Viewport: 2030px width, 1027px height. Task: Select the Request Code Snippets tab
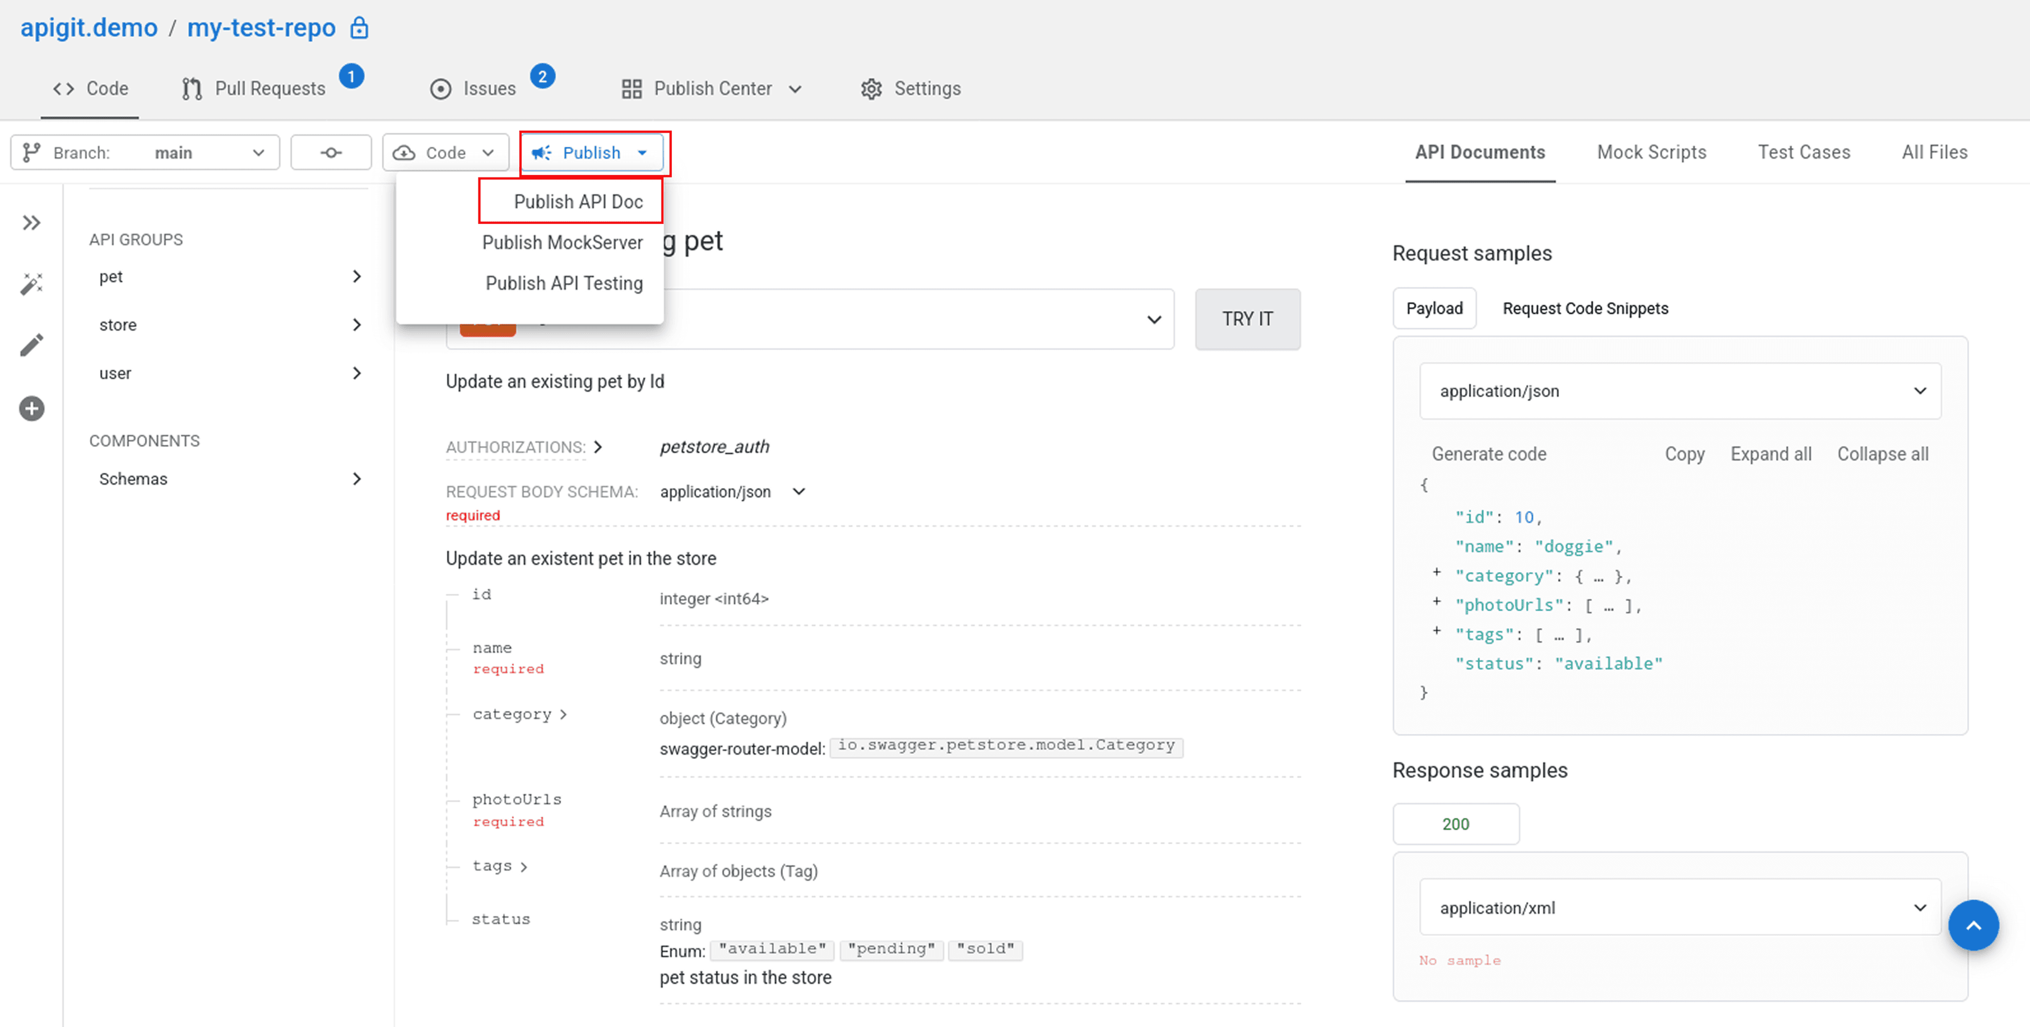coord(1585,308)
